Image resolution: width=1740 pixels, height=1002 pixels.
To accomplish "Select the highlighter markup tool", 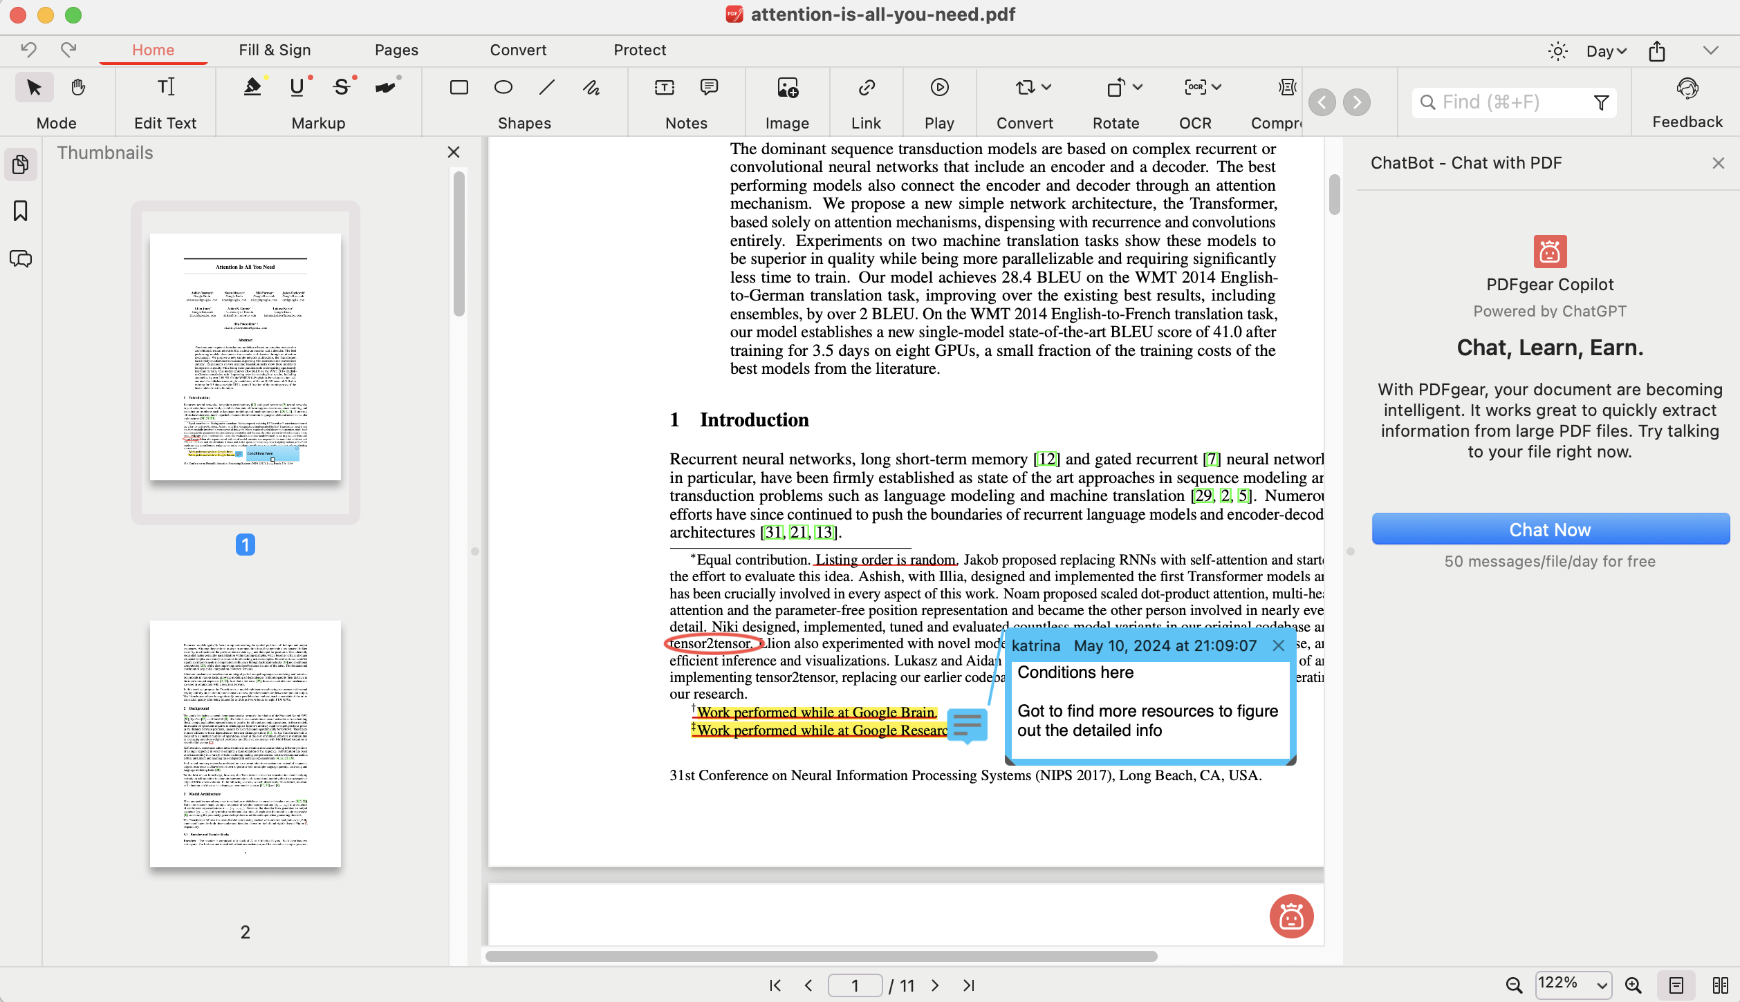I will tap(252, 88).
